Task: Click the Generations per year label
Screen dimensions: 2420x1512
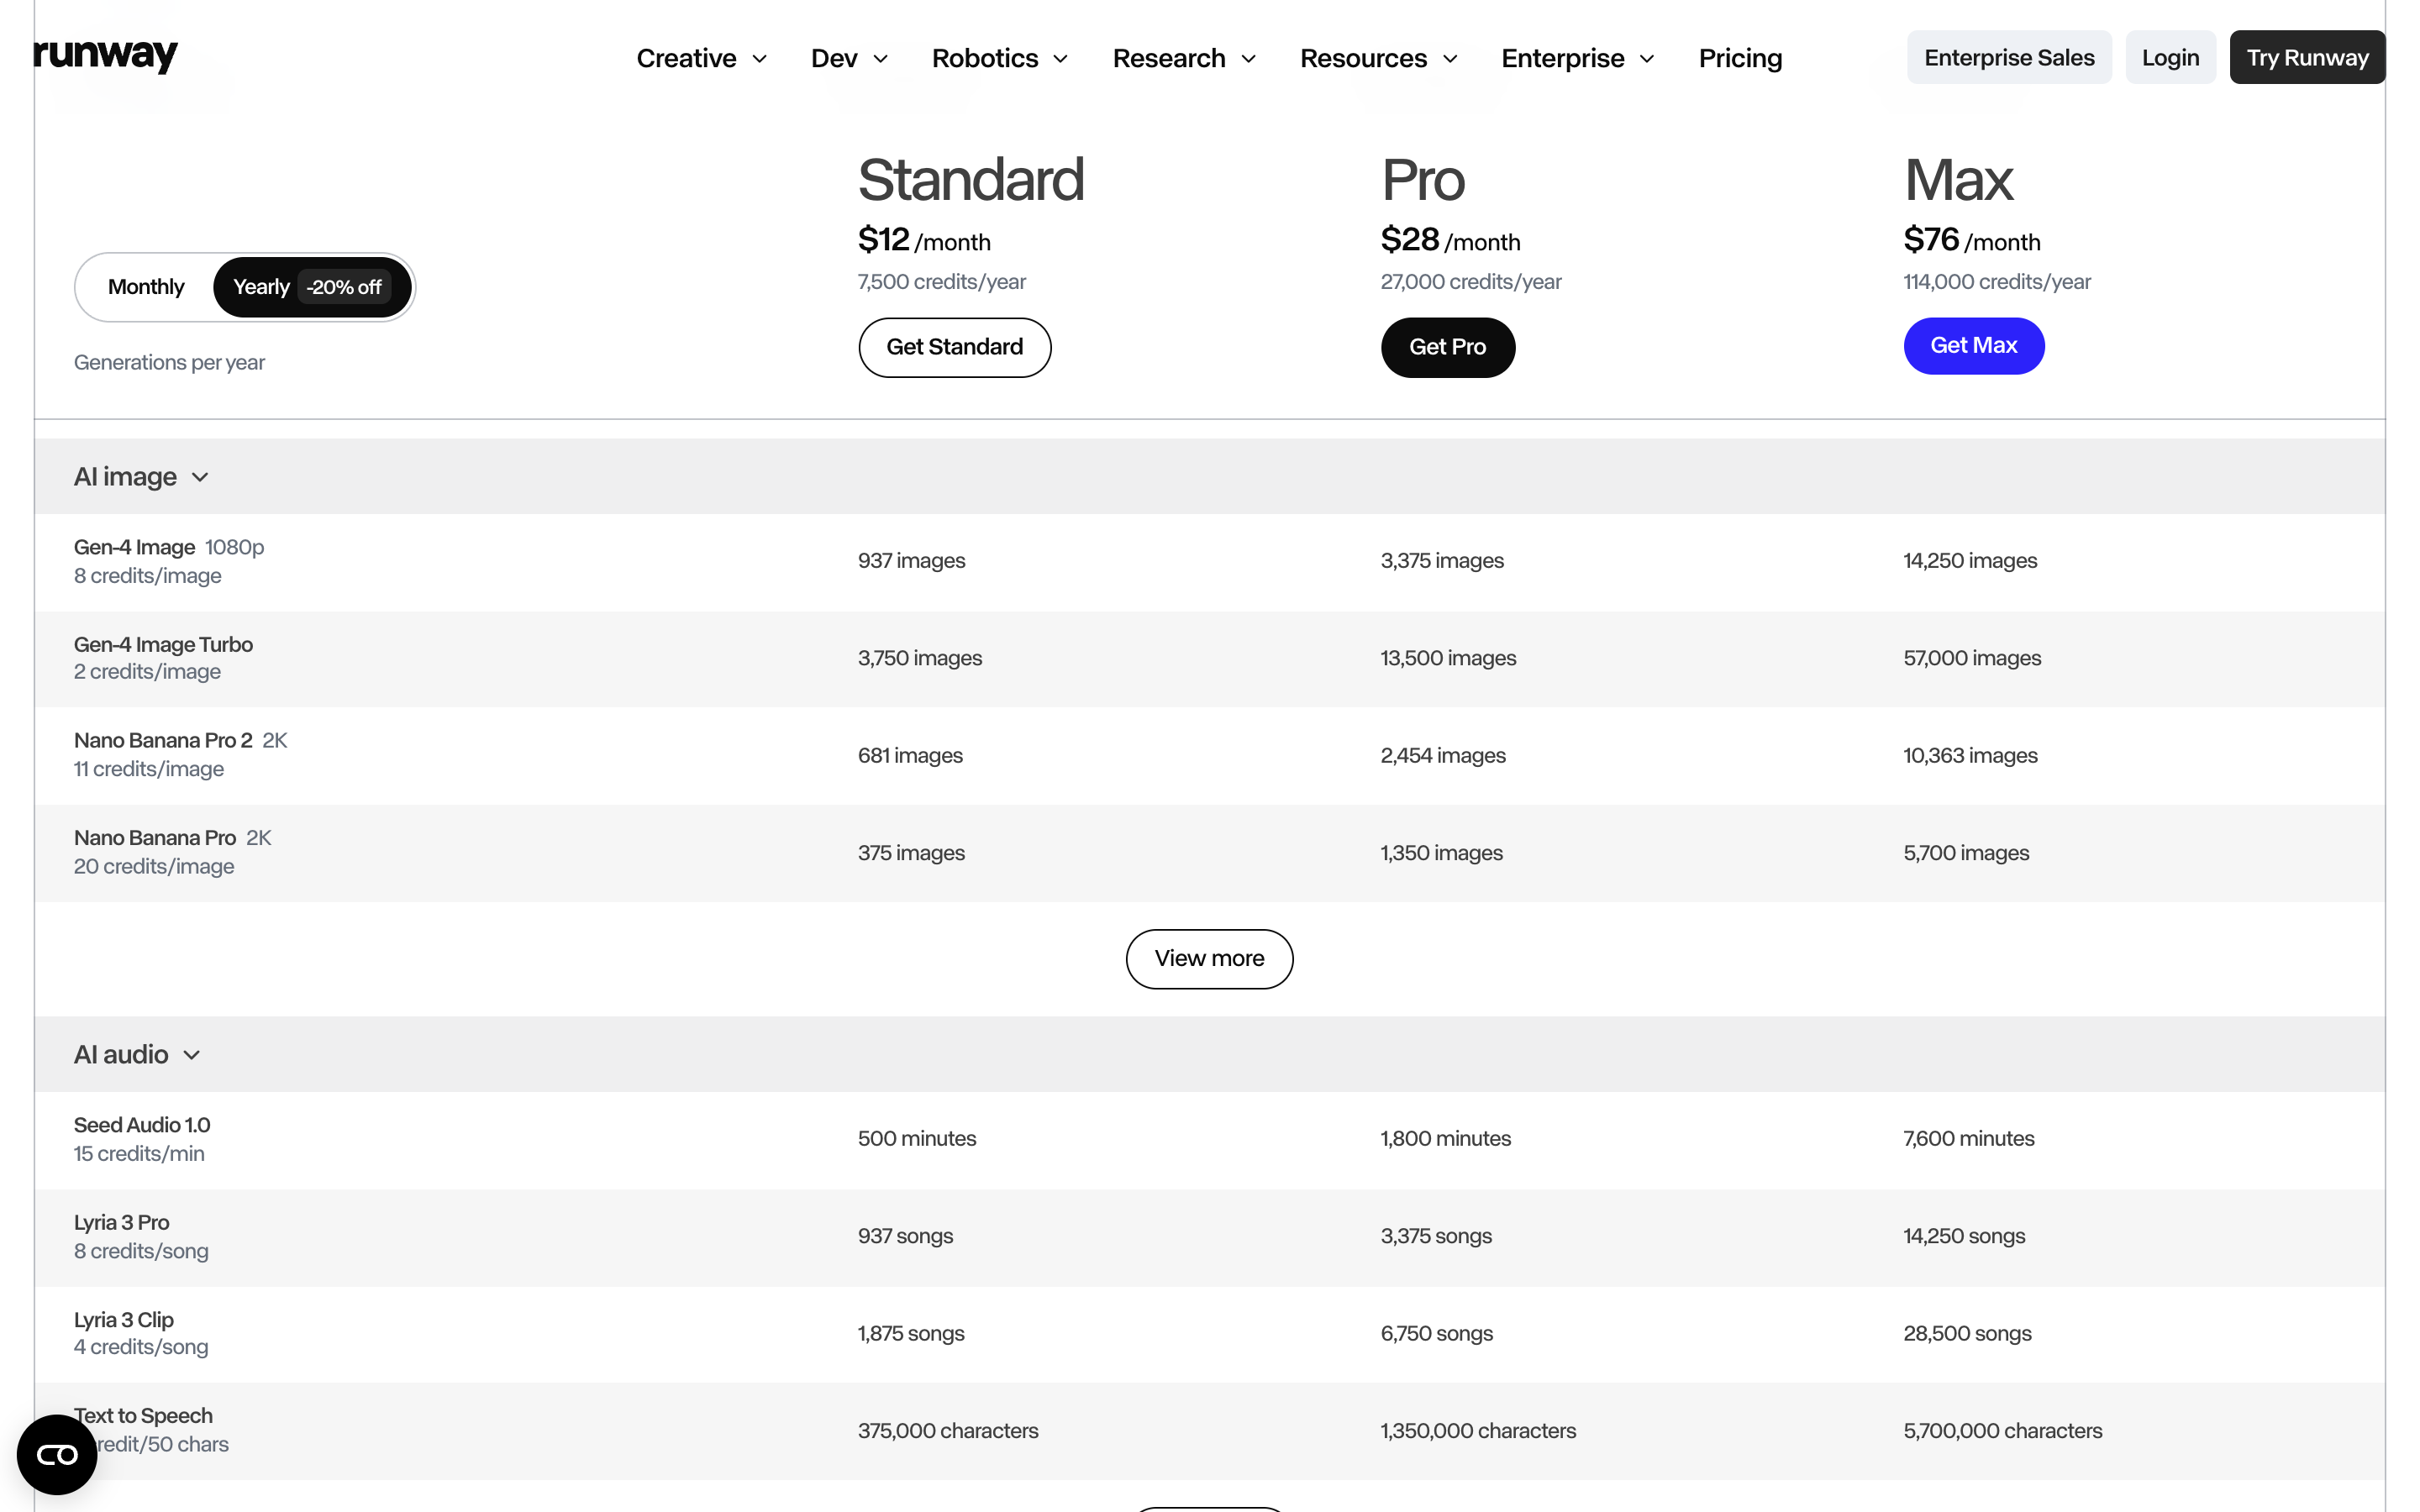Action: (x=169, y=362)
